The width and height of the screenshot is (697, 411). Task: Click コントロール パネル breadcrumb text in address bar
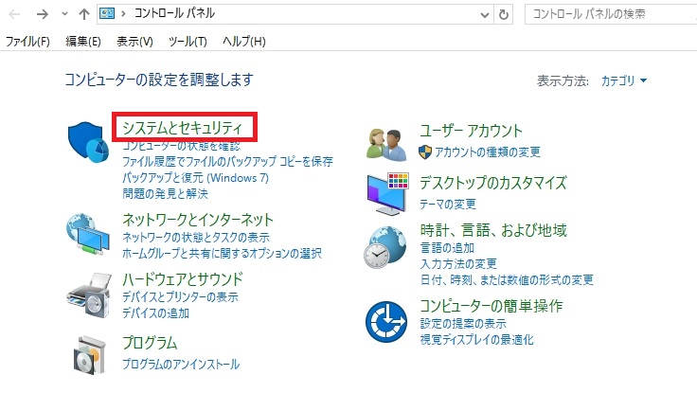pos(174,14)
